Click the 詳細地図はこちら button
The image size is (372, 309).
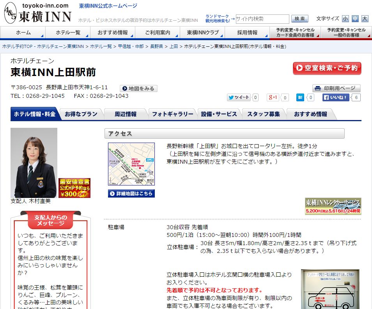pyautogui.click(x=131, y=194)
